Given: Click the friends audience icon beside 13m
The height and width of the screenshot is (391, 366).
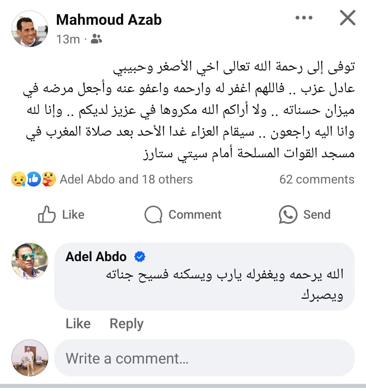Looking at the screenshot, I should 97,39.
